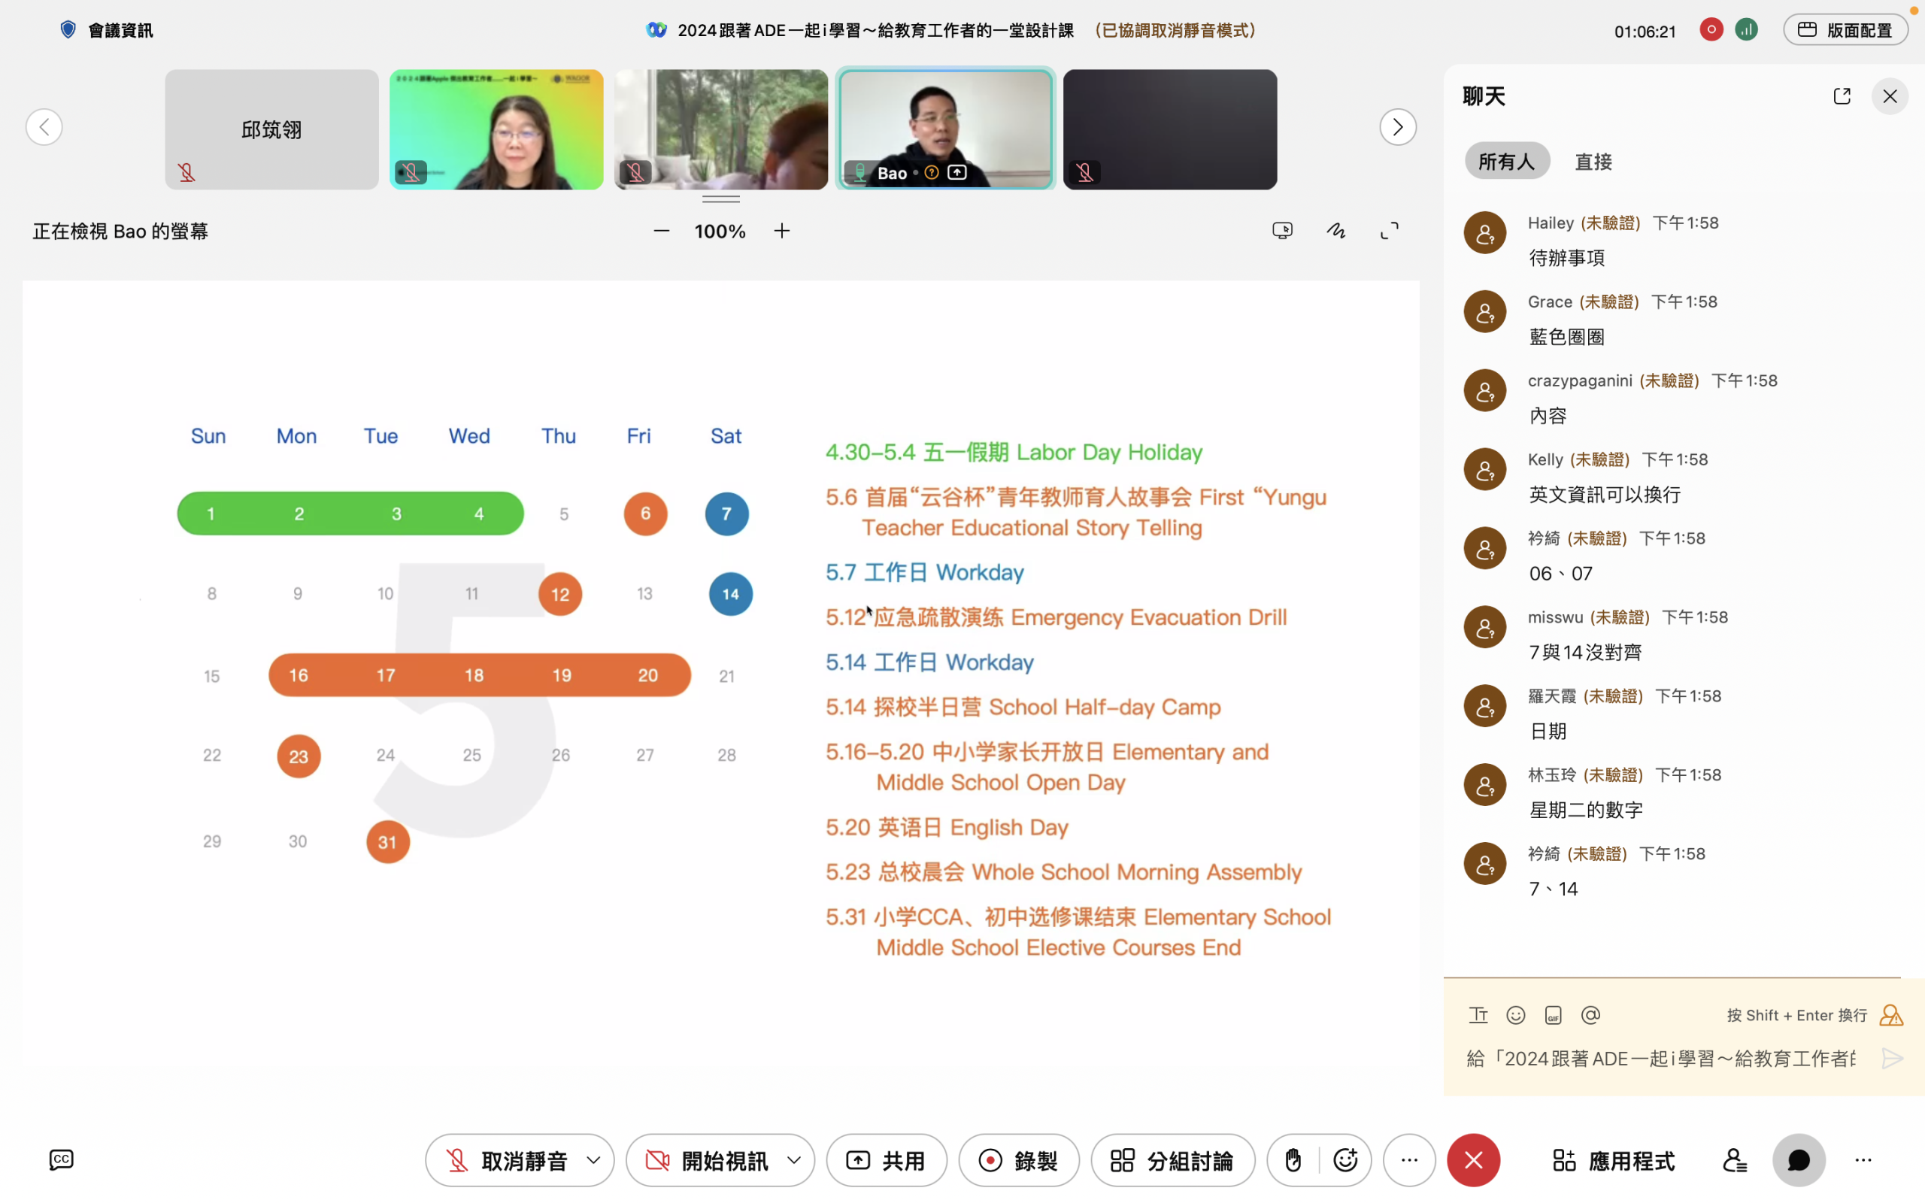1925x1203 pixels.
Task: Zoom in shared screen with plus
Action: point(782,231)
